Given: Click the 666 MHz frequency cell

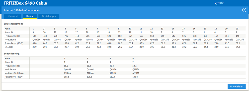Looking at the screenshot, I should point(141,36).
